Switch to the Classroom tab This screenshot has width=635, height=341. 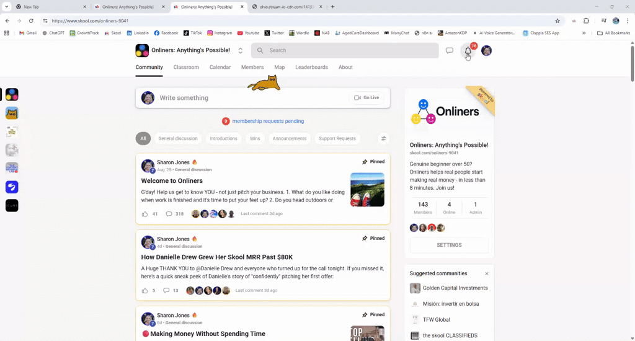(x=186, y=67)
